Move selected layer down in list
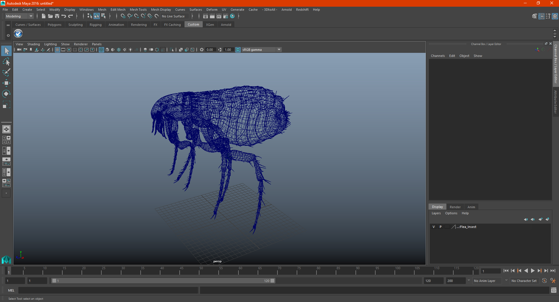Screen dimensions: 559x302 [533, 219]
